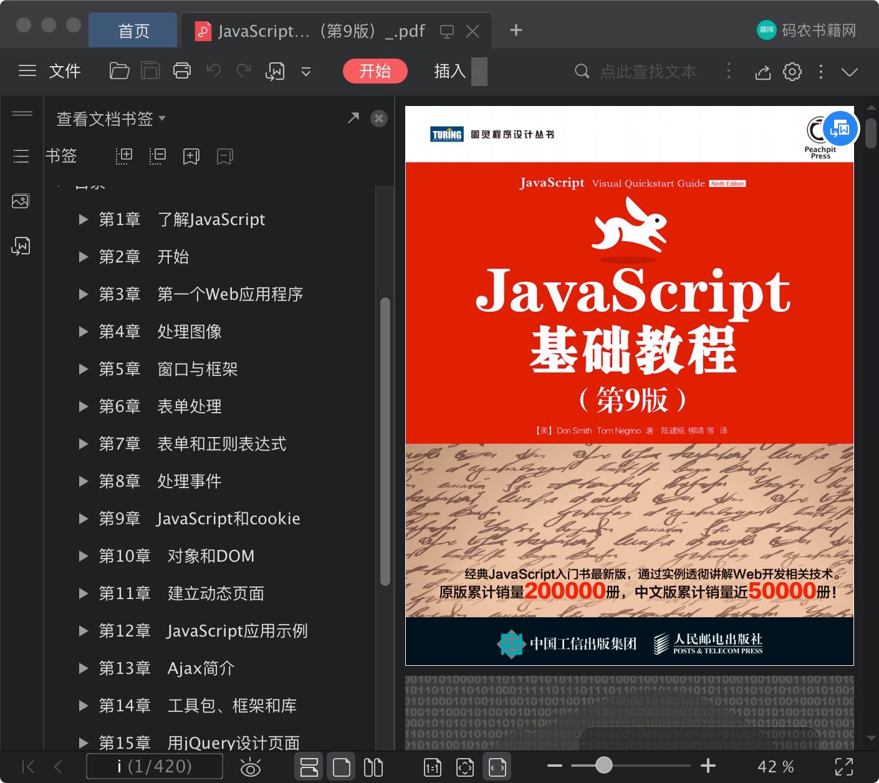Select the 开始 ribbon tab
This screenshot has height=783, width=879.
[x=375, y=71]
